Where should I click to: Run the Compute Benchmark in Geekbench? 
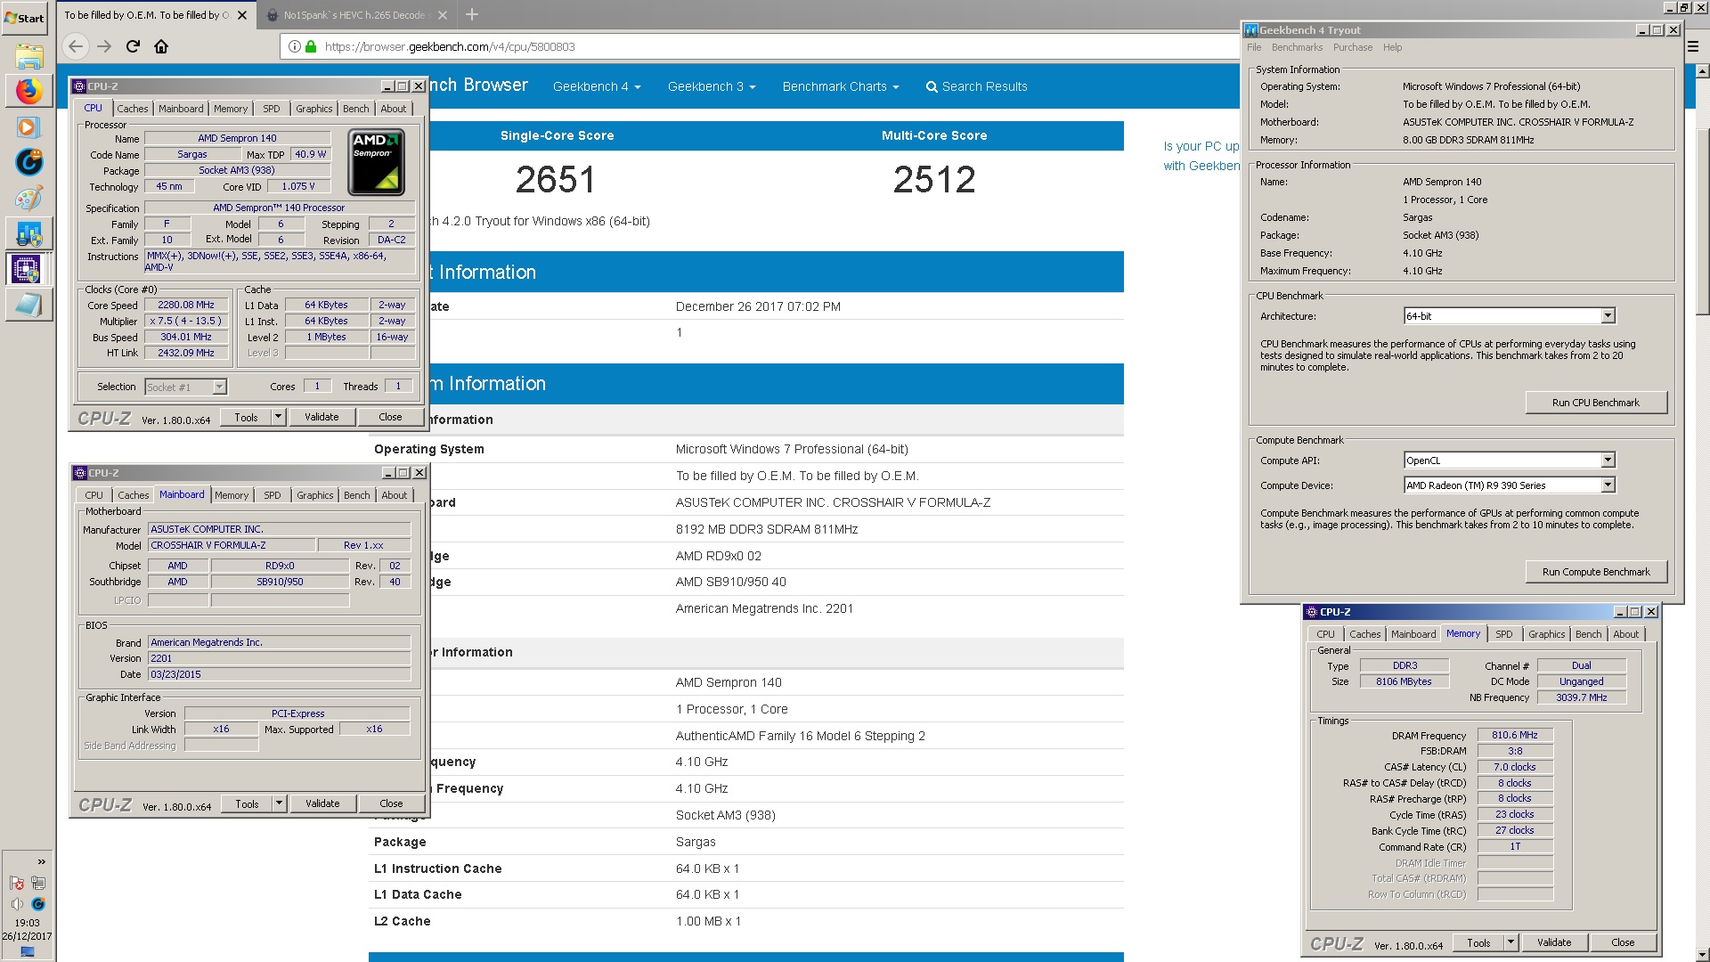tap(1596, 572)
